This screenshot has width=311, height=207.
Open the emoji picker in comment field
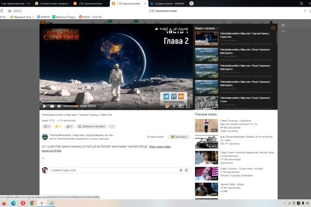pyautogui.click(x=186, y=170)
